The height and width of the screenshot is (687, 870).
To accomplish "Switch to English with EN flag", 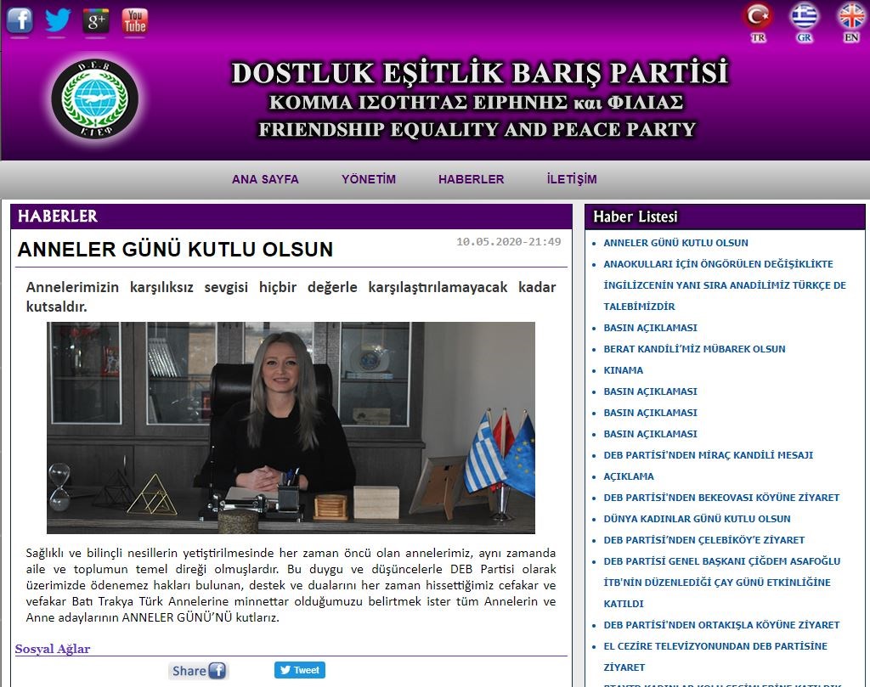I will [x=851, y=17].
